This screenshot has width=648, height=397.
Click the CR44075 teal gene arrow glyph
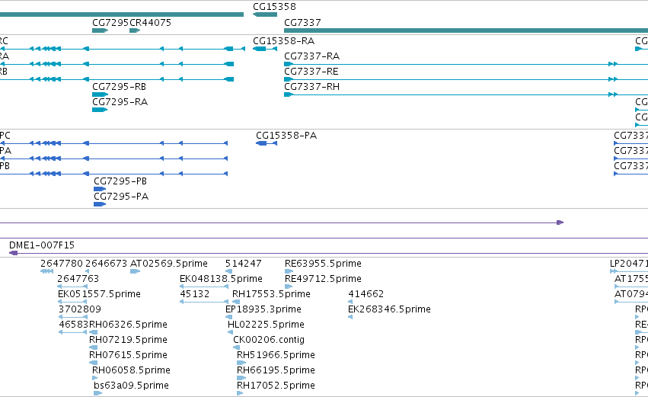click(135, 30)
